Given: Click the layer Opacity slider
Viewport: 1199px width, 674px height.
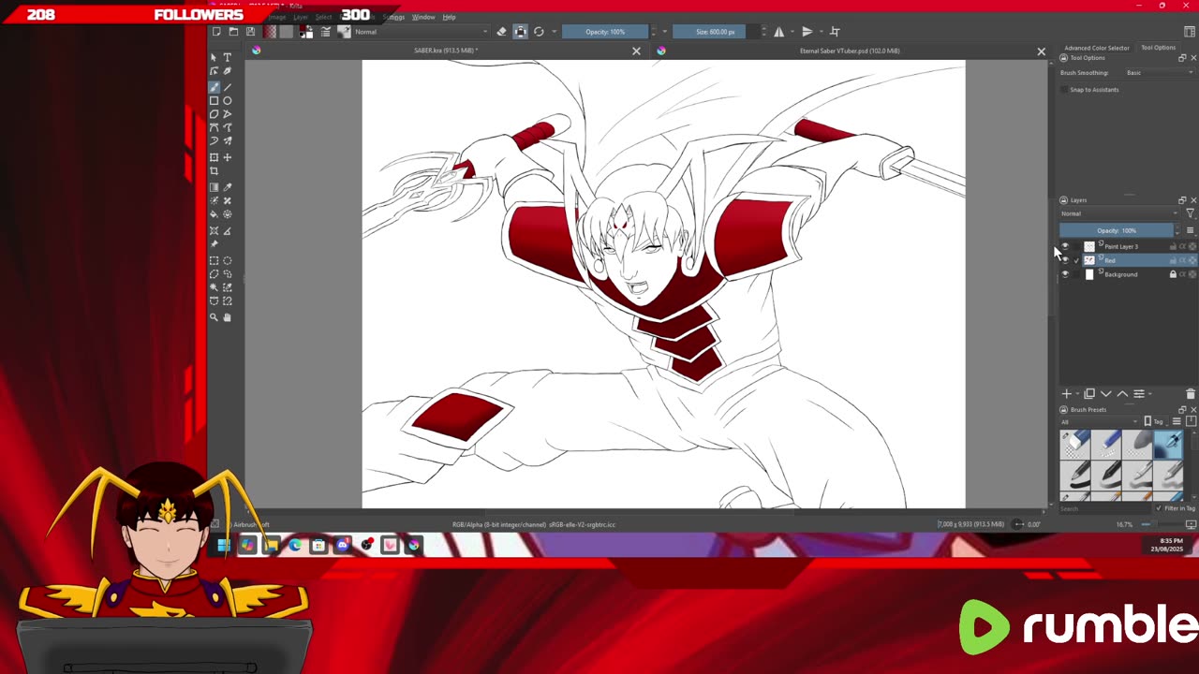Looking at the screenshot, I should [x=1117, y=230].
